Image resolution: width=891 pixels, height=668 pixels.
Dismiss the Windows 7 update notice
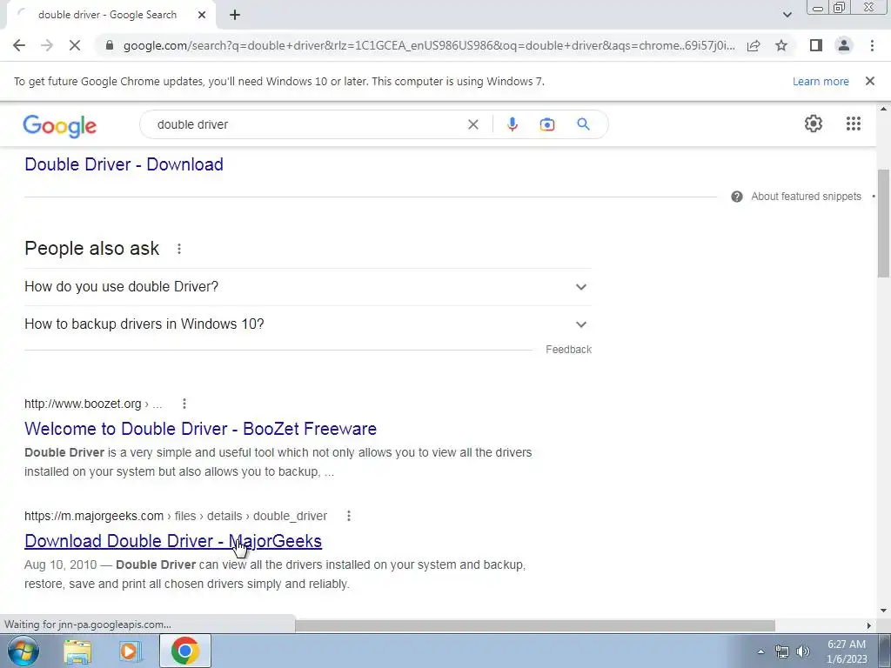pos(869,81)
